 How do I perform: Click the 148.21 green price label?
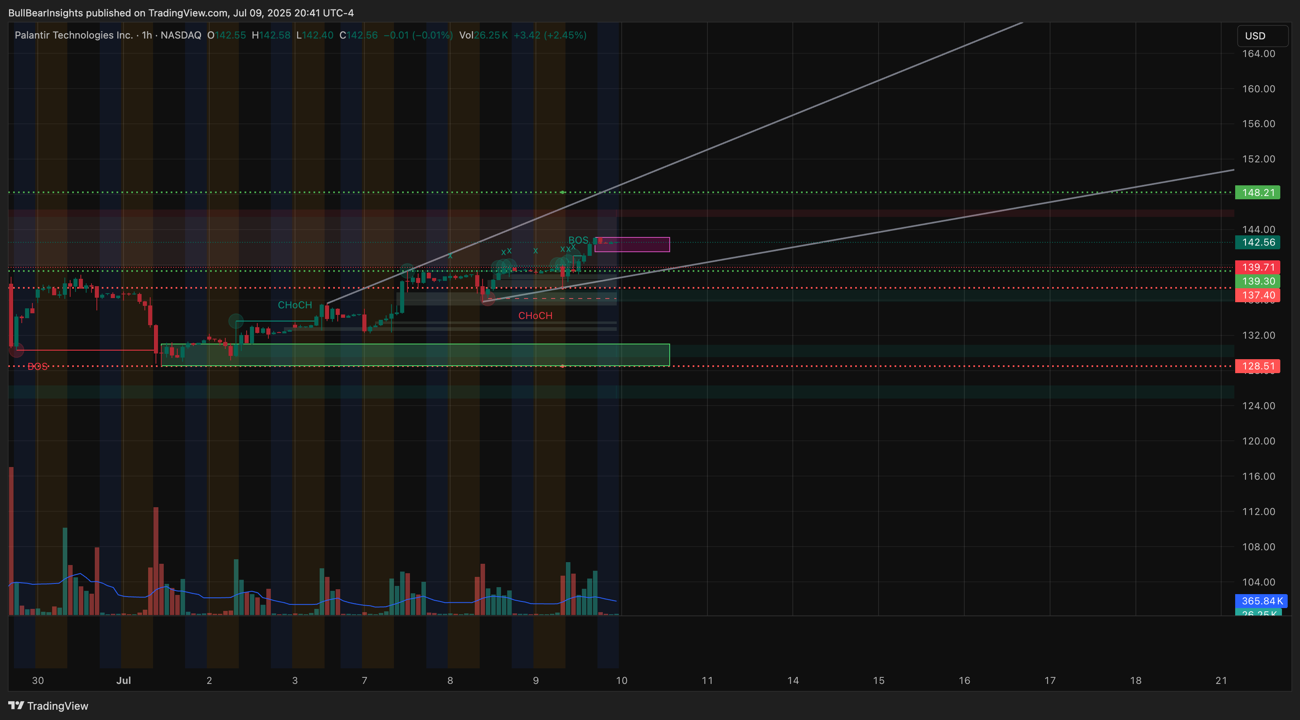1258,193
